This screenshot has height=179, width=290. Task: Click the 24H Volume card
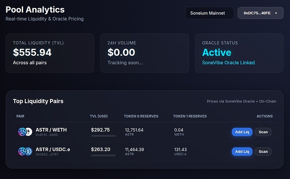[145, 53]
